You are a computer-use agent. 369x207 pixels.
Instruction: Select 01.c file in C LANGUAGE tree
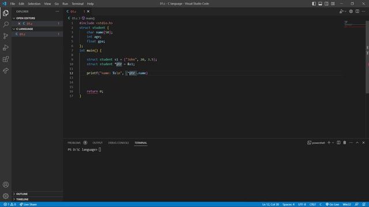37,34
